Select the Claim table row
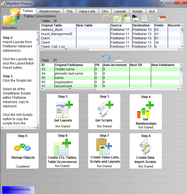Image resolution: width=187 pixels, height=194 pixels. (110, 38)
